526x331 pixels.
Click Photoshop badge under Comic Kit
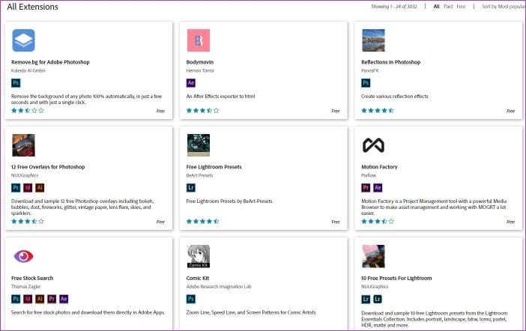(191, 299)
